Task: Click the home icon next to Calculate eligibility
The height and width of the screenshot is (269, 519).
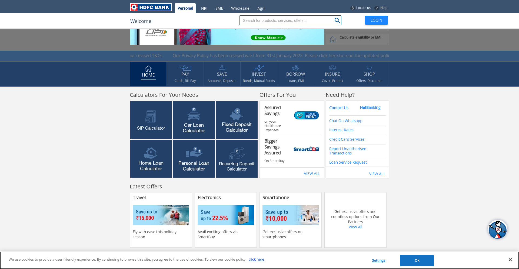Action: click(x=332, y=39)
